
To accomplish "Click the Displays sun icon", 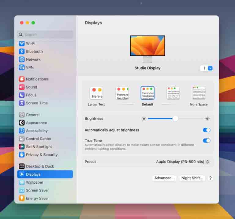I will pos(22,174).
